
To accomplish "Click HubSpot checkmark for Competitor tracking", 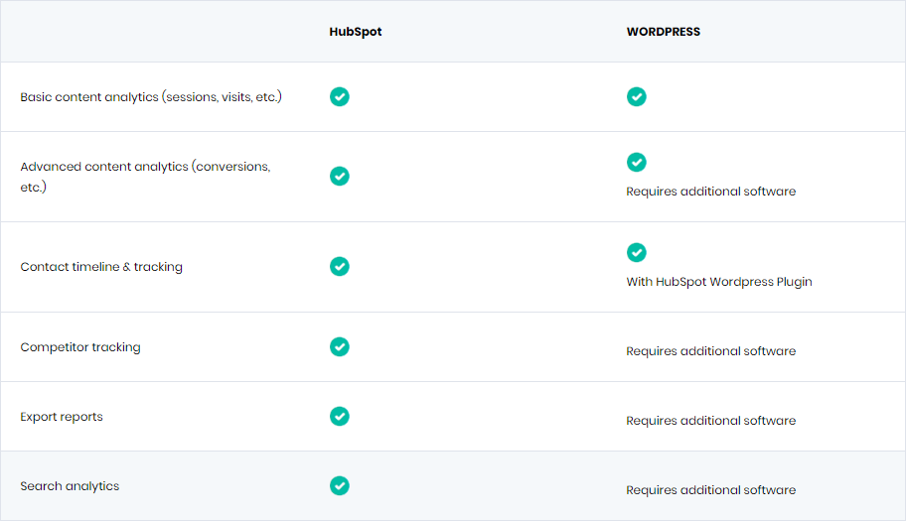I will (339, 346).
